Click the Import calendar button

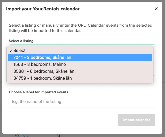(136, 120)
